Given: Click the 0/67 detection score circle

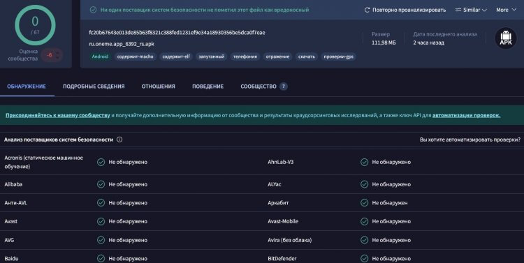Looking at the screenshot, I should click(x=35, y=25).
